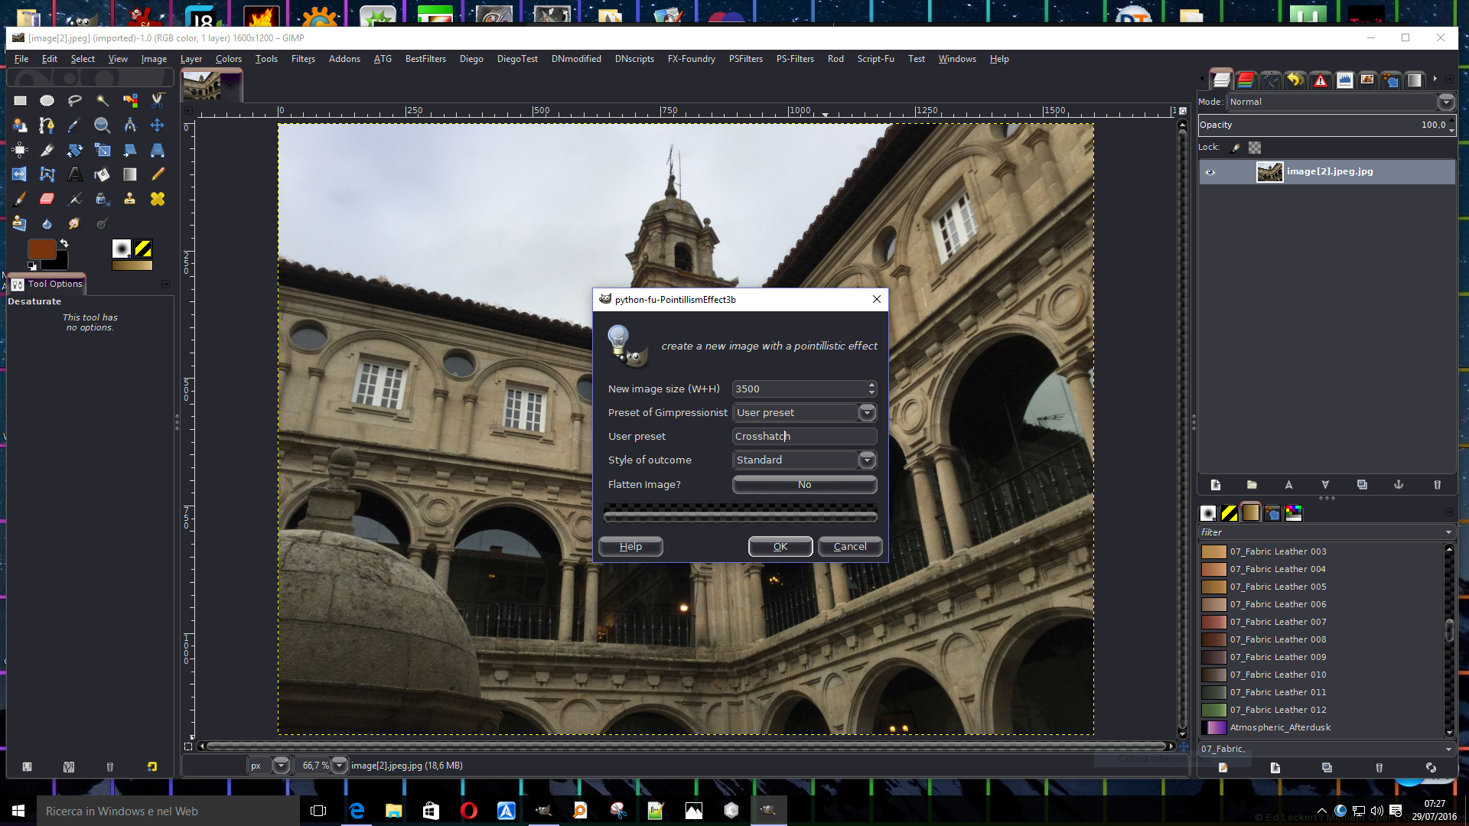The image size is (1469, 826).
Task: Expand the gradient filter dropdown
Action: 1448,532
